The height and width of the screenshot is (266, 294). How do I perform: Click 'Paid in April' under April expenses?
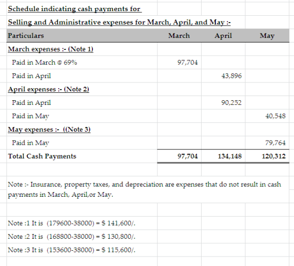pos(31,103)
